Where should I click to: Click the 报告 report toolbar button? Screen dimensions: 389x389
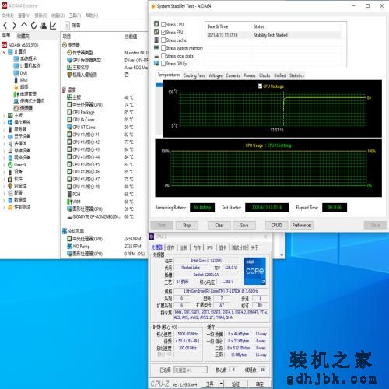72,26
